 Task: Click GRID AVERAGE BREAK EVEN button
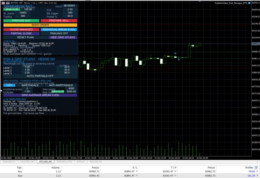click(x=40, y=95)
